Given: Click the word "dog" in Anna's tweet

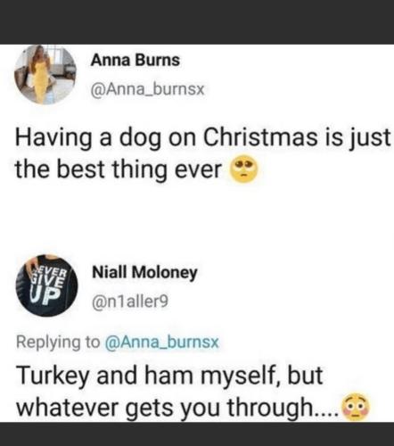Looking at the screenshot, I should click(141, 139).
